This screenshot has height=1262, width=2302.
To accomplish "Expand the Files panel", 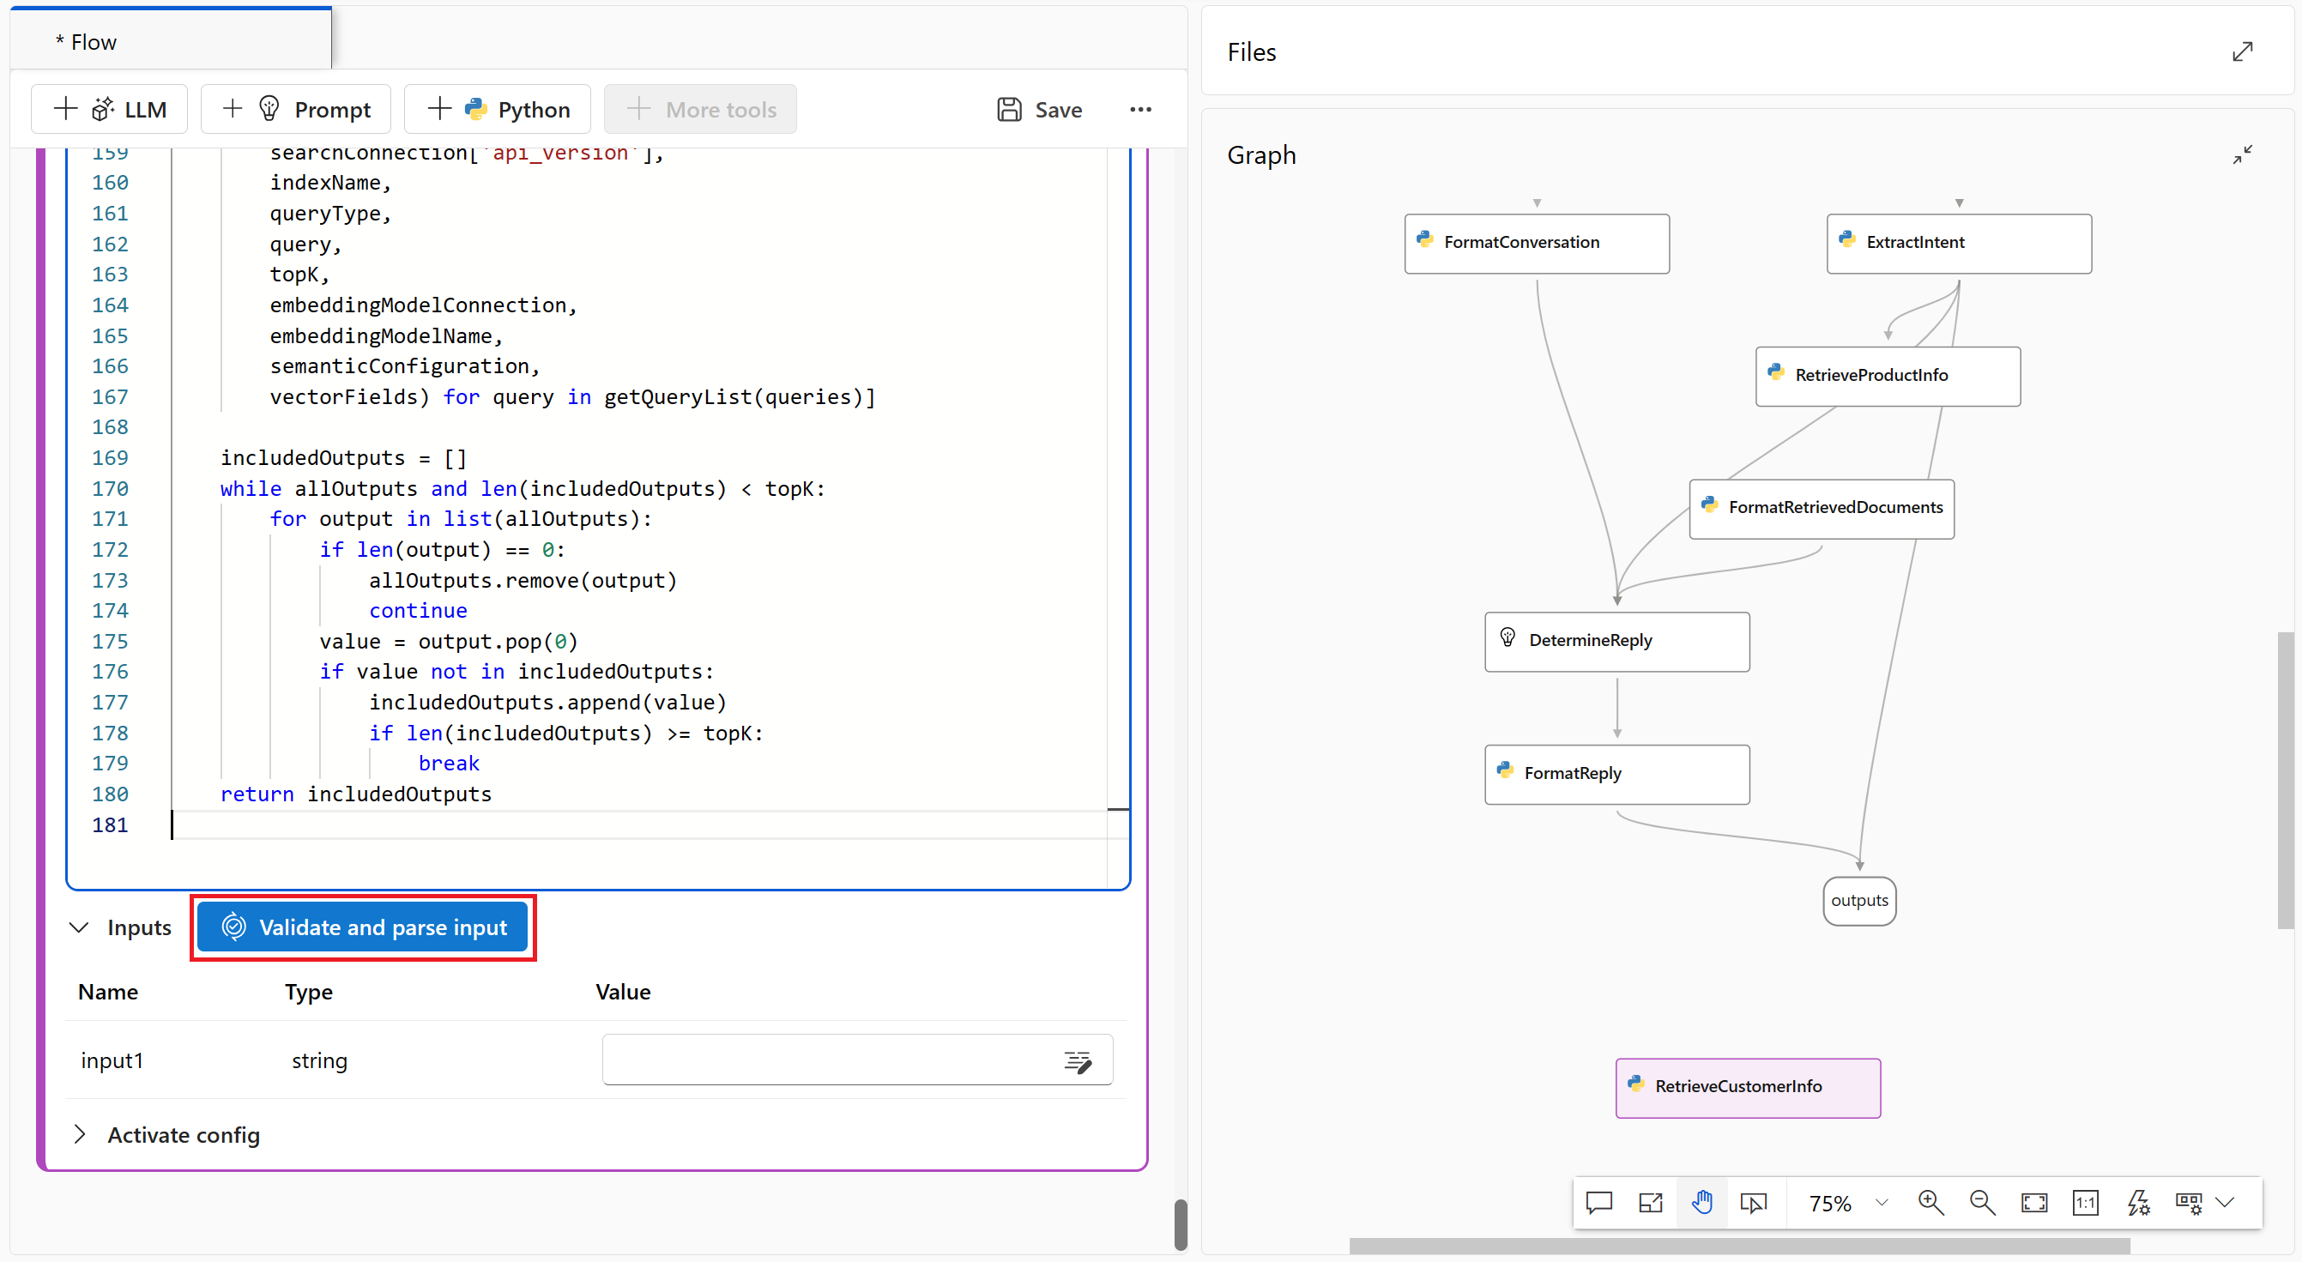I will pyautogui.click(x=2241, y=51).
